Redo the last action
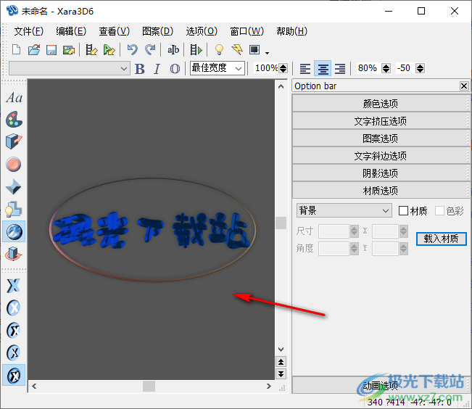 click(x=150, y=50)
